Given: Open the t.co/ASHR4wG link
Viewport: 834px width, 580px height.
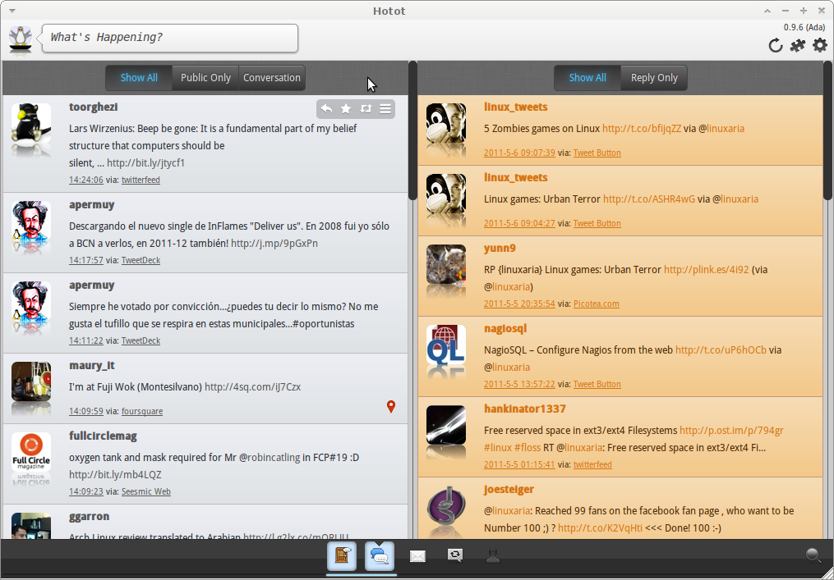Looking at the screenshot, I should pyautogui.click(x=649, y=199).
